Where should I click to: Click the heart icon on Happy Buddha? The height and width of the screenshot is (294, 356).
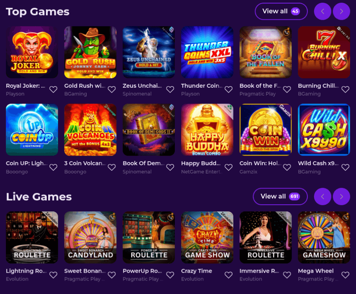point(229,168)
